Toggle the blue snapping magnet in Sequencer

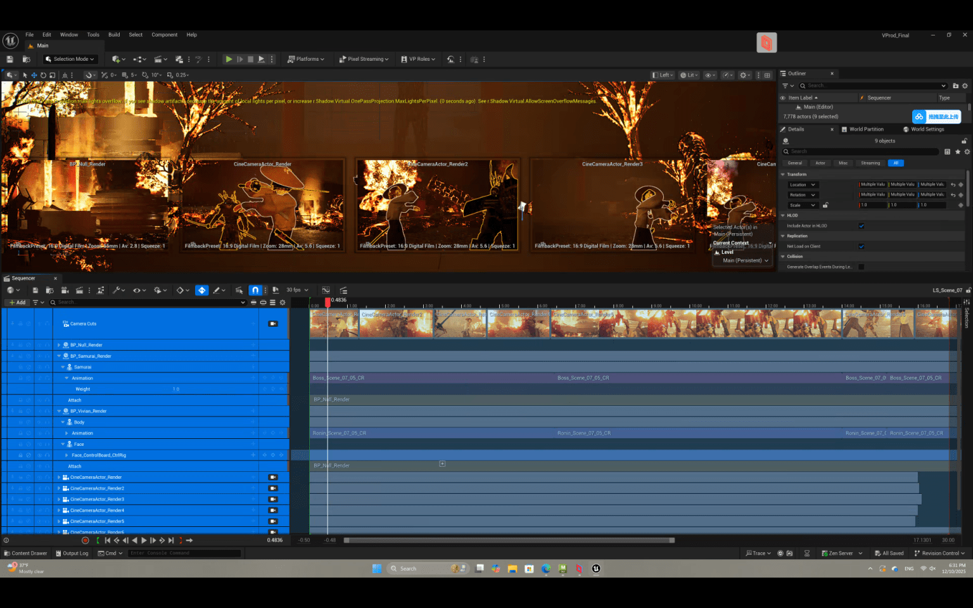[255, 290]
